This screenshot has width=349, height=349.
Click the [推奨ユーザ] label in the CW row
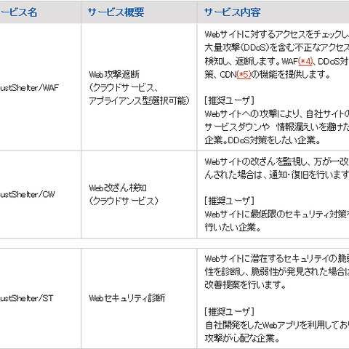229,201
